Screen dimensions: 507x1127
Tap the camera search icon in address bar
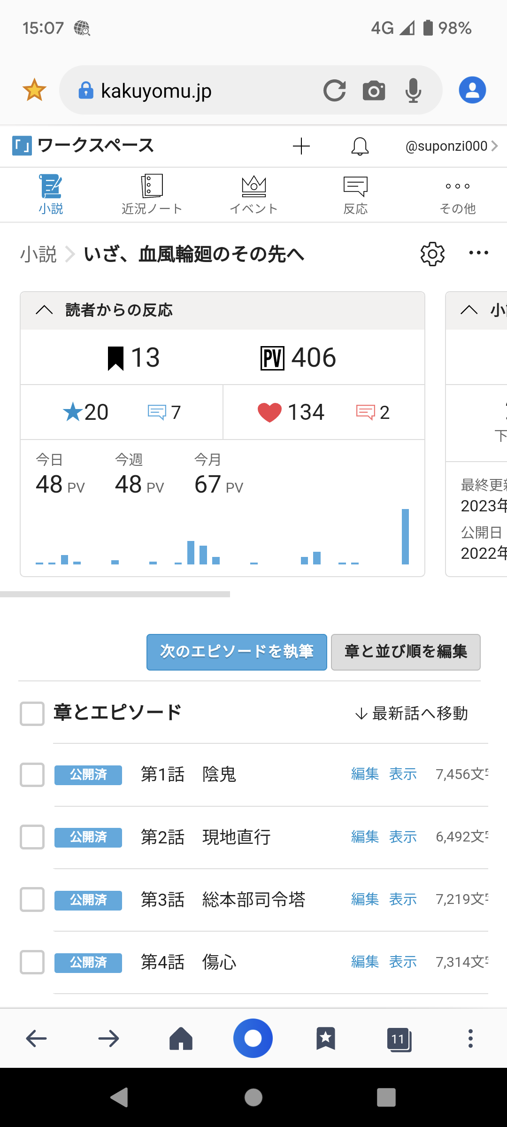click(374, 91)
